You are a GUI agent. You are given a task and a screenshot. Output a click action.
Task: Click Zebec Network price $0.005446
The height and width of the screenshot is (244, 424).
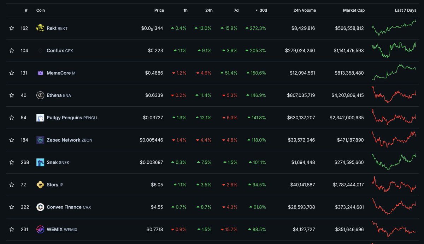151,140
